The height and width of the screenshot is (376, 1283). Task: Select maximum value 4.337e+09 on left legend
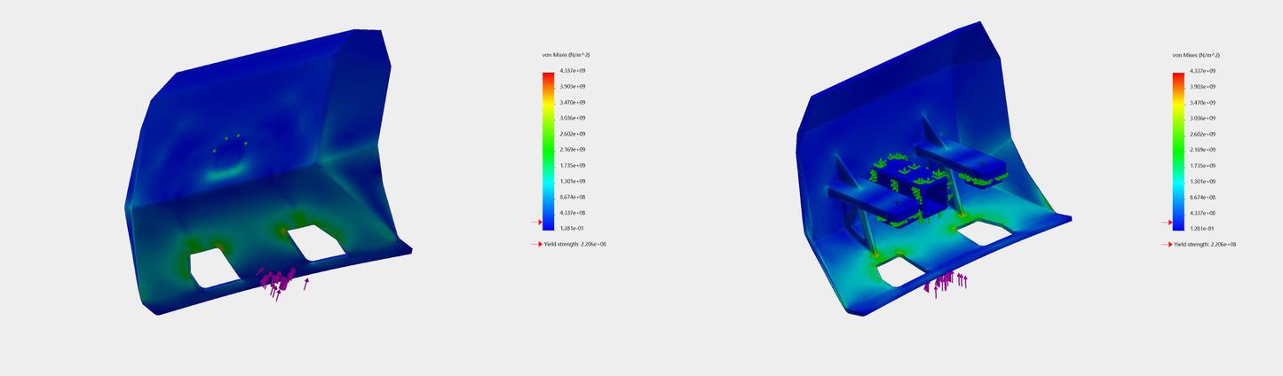(572, 70)
